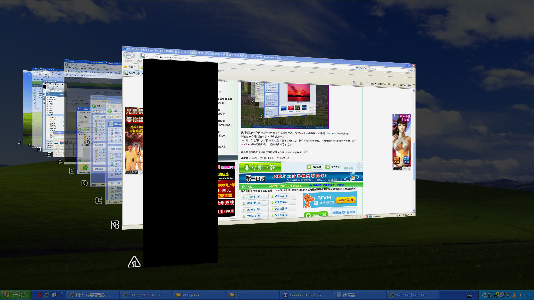
Task: Select WinFlip window labeled G
Action: [49, 154]
